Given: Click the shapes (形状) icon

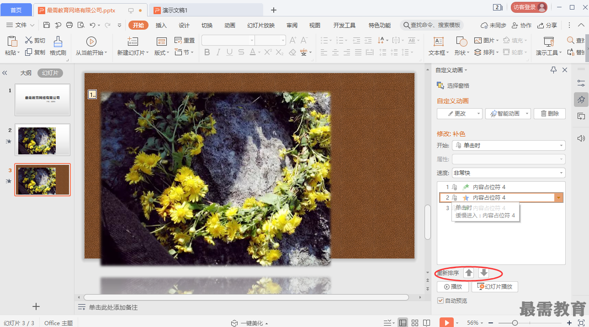Looking at the screenshot, I should (x=462, y=42).
